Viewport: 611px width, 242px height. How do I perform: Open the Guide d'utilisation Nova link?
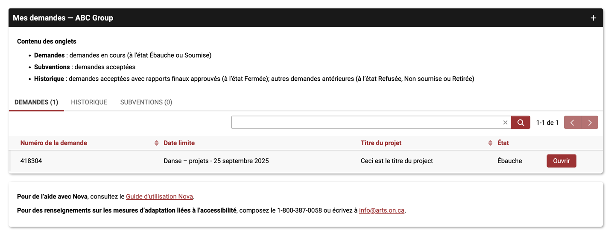(x=159, y=197)
